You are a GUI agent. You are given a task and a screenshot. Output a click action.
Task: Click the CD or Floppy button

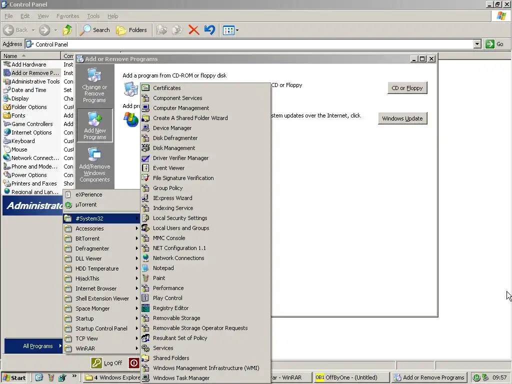407,88
